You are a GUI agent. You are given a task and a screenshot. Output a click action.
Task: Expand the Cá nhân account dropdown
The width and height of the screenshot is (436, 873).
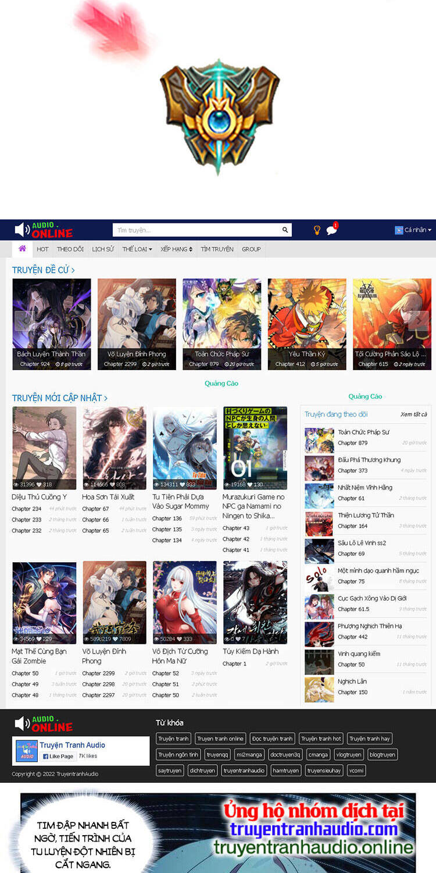[x=414, y=230]
